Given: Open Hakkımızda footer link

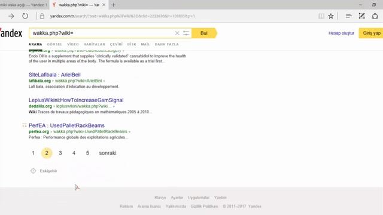Looking at the screenshot, I should [x=175, y=206].
